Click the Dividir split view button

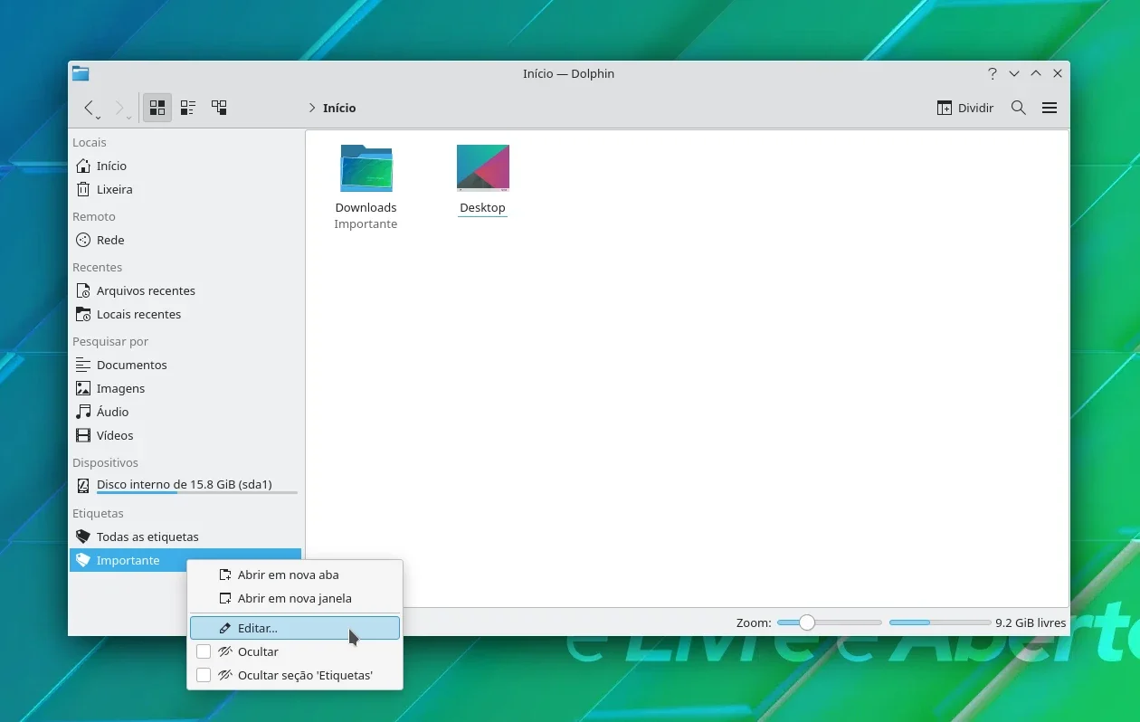[965, 108]
